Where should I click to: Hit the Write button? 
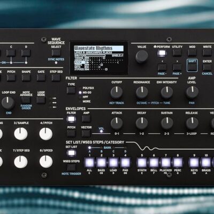click(207, 53)
